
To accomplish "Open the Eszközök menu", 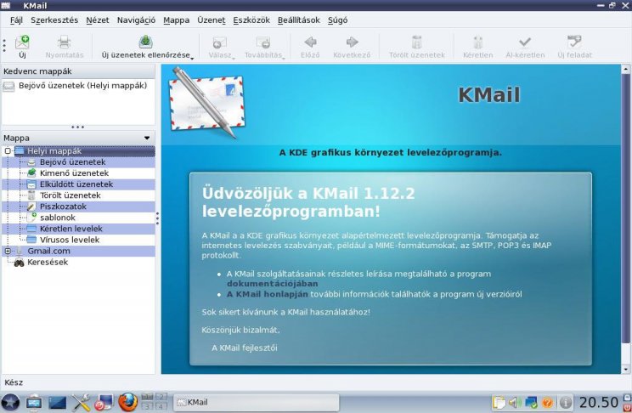I will 251,20.
